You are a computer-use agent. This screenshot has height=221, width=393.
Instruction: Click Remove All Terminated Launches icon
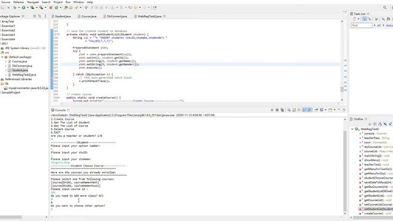(x=282, y=110)
